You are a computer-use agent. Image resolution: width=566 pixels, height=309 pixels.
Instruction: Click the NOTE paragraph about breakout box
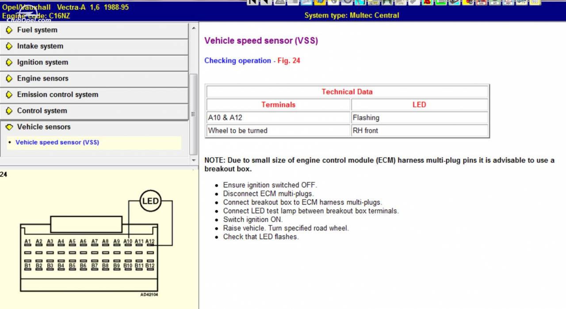(x=379, y=164)
